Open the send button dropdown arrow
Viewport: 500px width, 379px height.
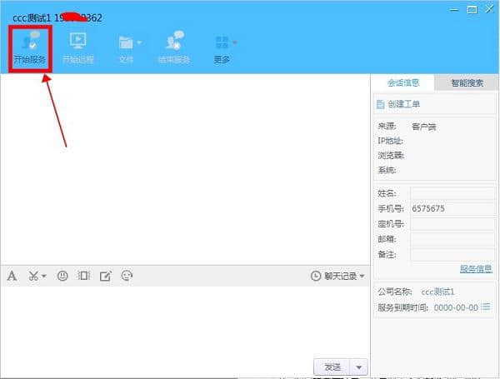pos(358,367)
